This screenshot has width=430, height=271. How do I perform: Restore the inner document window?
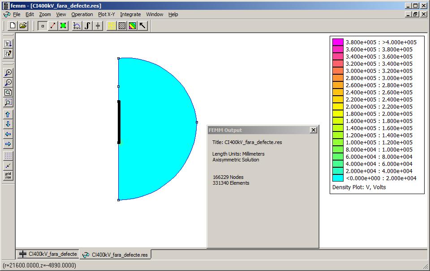point(416,14)
